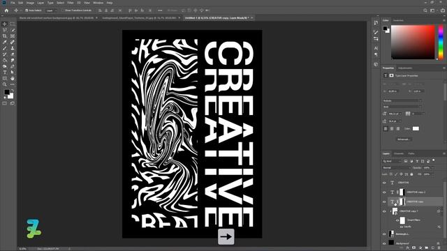Viewport: 447px width, 251px height.
Task: Hide the Background layer
Action: [384, 243]
